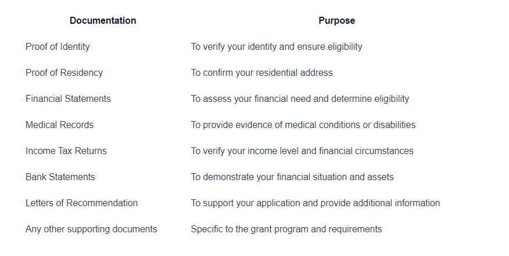This screenshot has height=256, width=509.
Task: Select the Income Tax Returns cell
Action: (66, 151)
